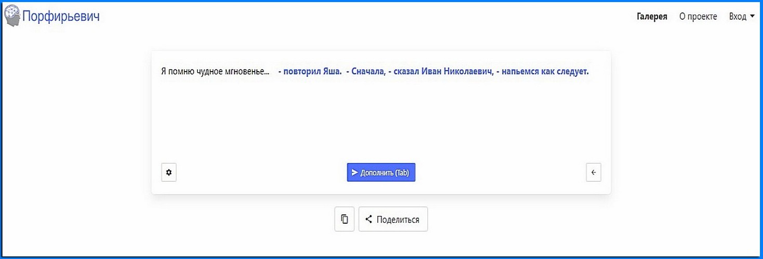Click the words напьемся как следует
763x259 pixels.
tap(545, 72)
